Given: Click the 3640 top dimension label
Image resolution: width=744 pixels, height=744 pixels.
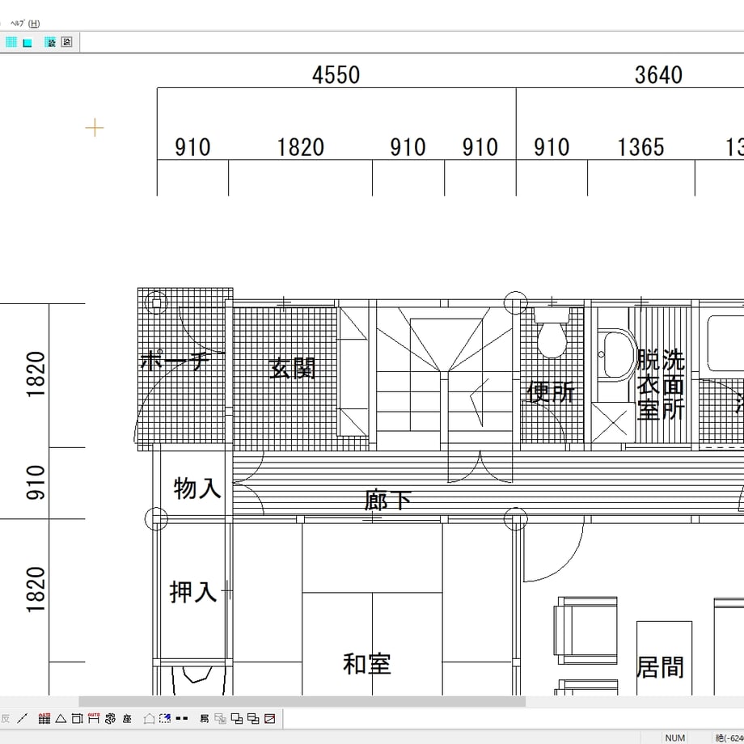Looking at the screenshot, I should click(x=658, y=75).
